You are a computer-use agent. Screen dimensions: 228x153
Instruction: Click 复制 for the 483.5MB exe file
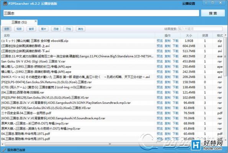(167, 56)
